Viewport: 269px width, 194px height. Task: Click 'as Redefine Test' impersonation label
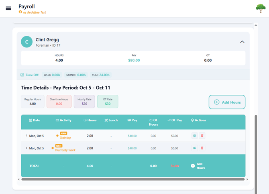pyautogui.click(x=35, y=12)
